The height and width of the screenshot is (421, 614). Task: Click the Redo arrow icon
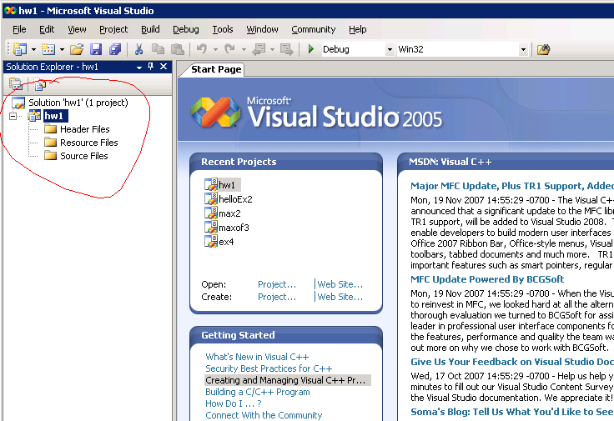(x=230, y=49)
